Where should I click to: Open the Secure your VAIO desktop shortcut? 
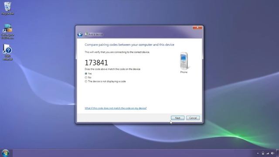click(x=7, y=31)
